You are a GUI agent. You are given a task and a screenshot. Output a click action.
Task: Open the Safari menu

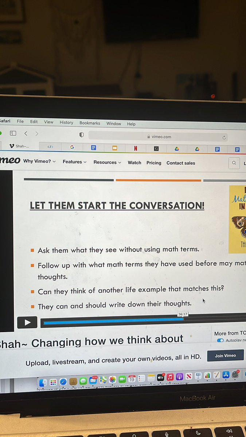coord(5,121)
